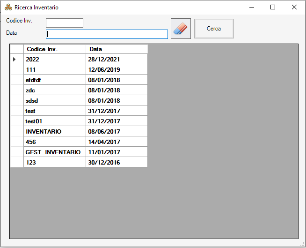306x248 pixels.
Task: Click the eraser clear-fields icon
Action: coord(181,29)
